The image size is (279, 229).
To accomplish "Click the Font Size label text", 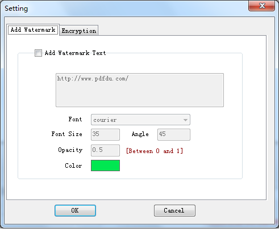I will point(67,134).
